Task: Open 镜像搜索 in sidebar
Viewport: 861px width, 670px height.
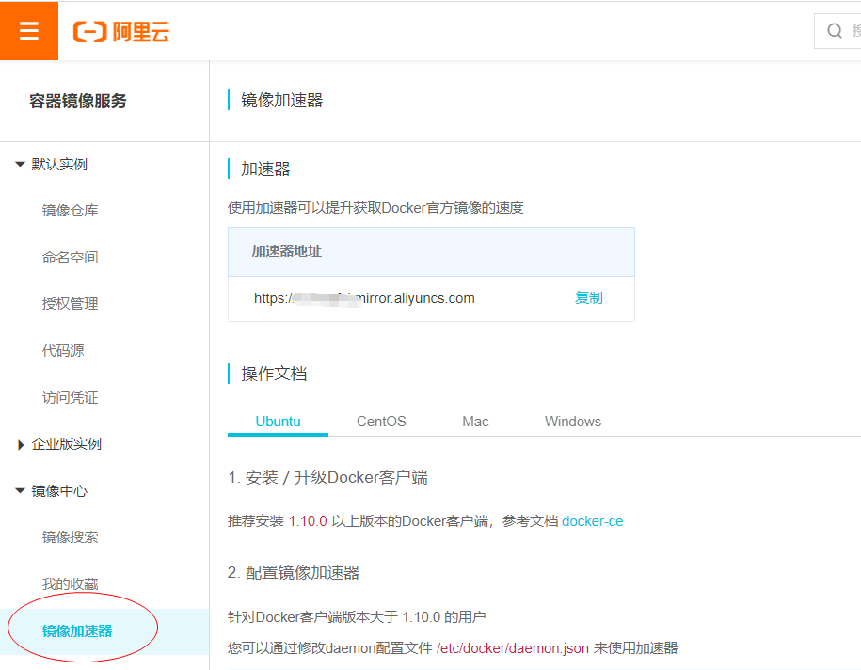Action: 71,537
